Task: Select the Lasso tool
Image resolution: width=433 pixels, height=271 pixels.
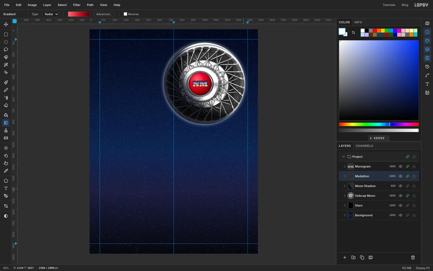Action: 6,50
